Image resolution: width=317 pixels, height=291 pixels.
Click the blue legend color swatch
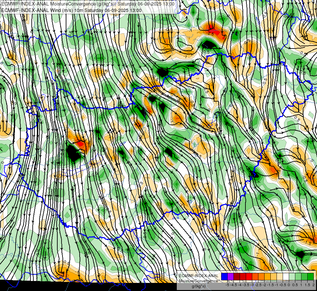224,276
